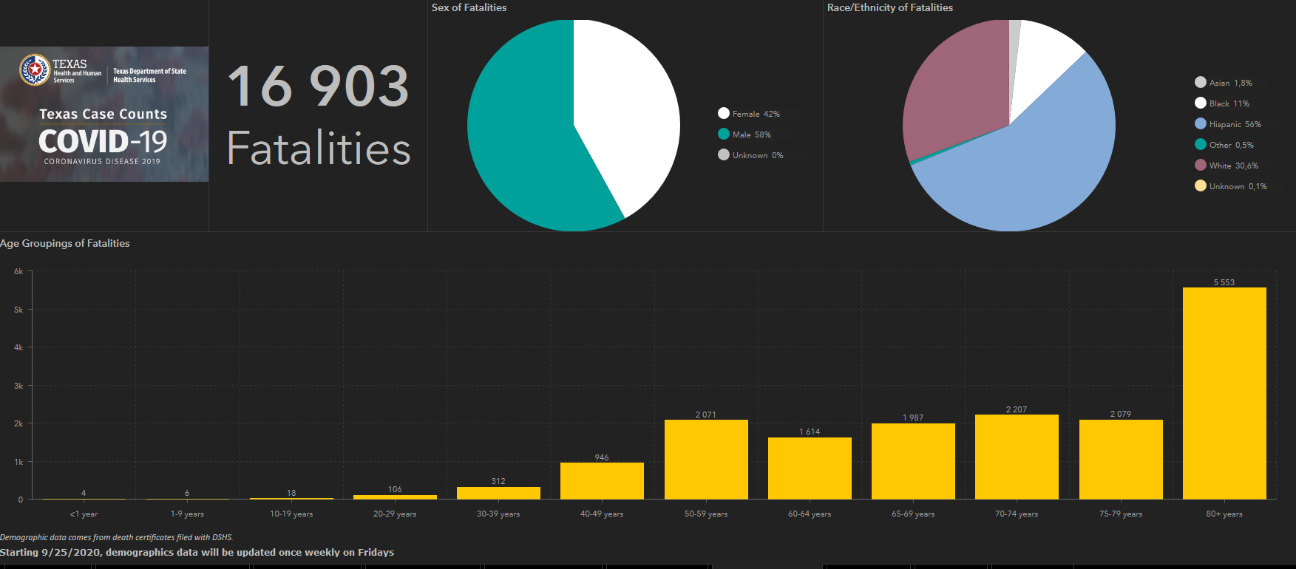This screenshot has height=569, width=1296.
Task: Click the Unknown marker in the sex legend
Action: point(724,154)
